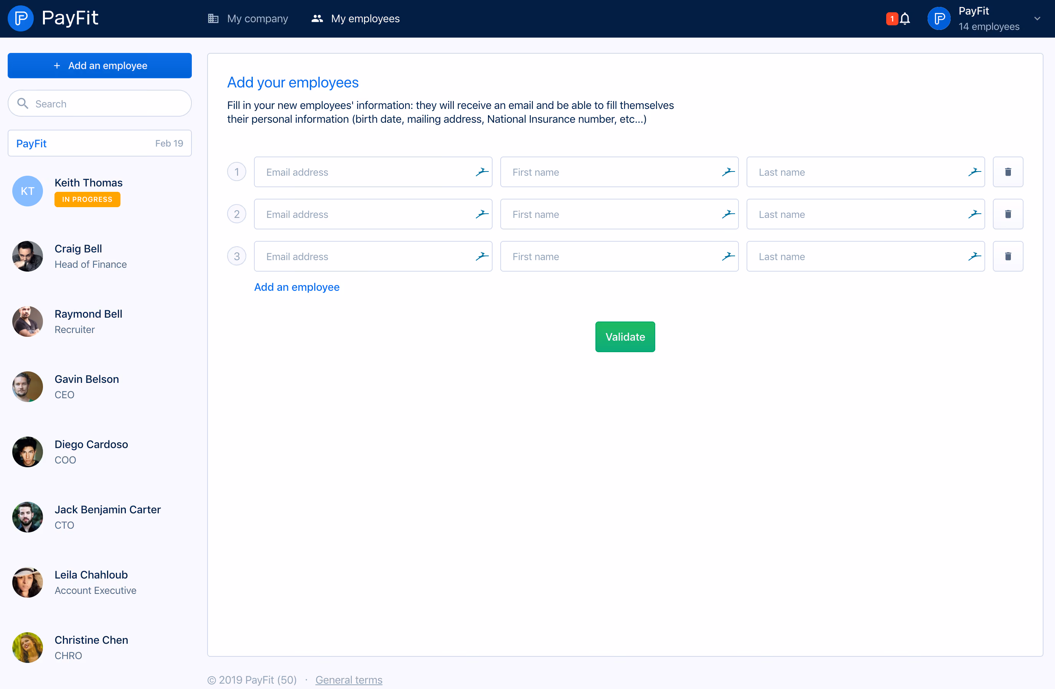The image size is (1055, 689).
Task: Click the PayFit company avatar in top right
Action: 939,19
